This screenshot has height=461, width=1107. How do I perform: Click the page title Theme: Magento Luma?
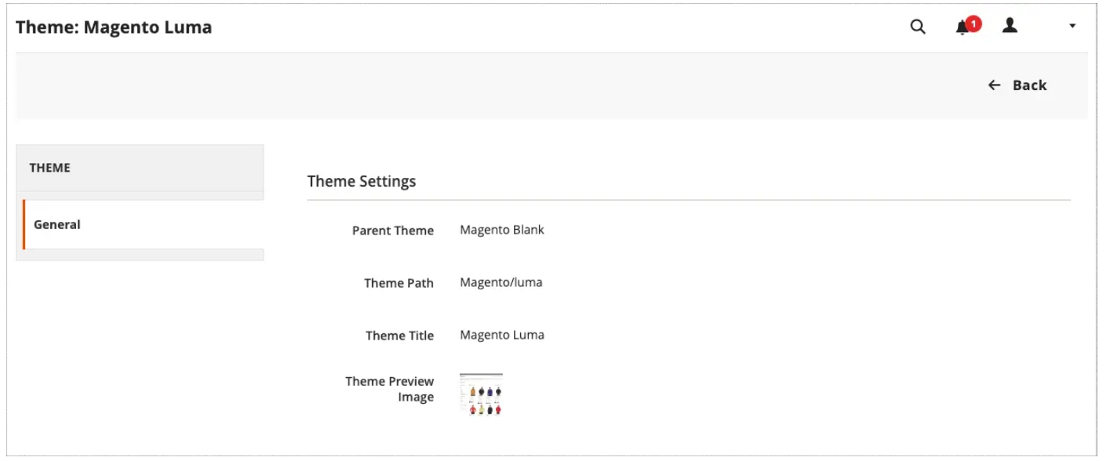114,27
